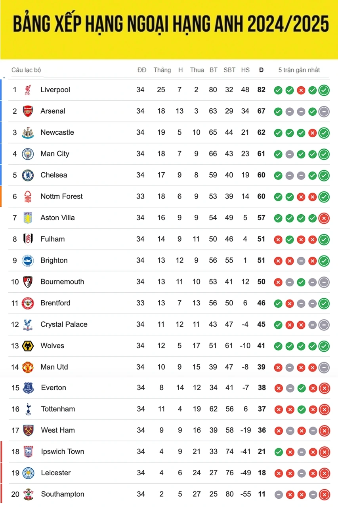338x507 pixels.
Task: Click the 5 trận gần nhất header
Action: click(x=299, y=70)
